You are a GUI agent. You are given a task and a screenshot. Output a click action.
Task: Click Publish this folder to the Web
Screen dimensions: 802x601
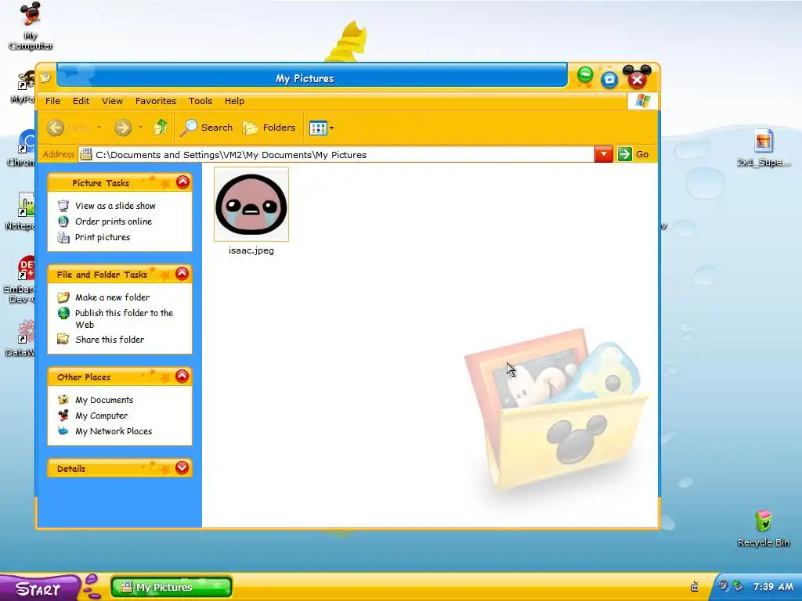click(x=124, y=318)
